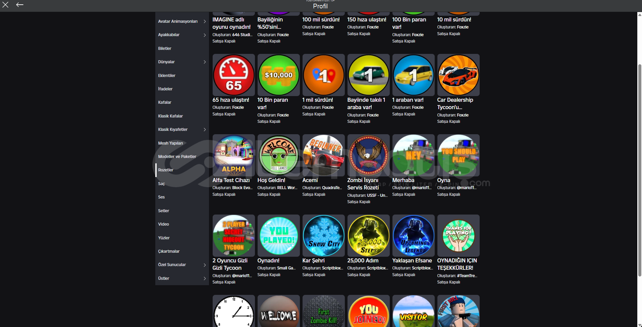Screen dimensions: 642x327
Task: Open the 'Alfa Test Cihazı' badge title
Action: pos(231,180)
